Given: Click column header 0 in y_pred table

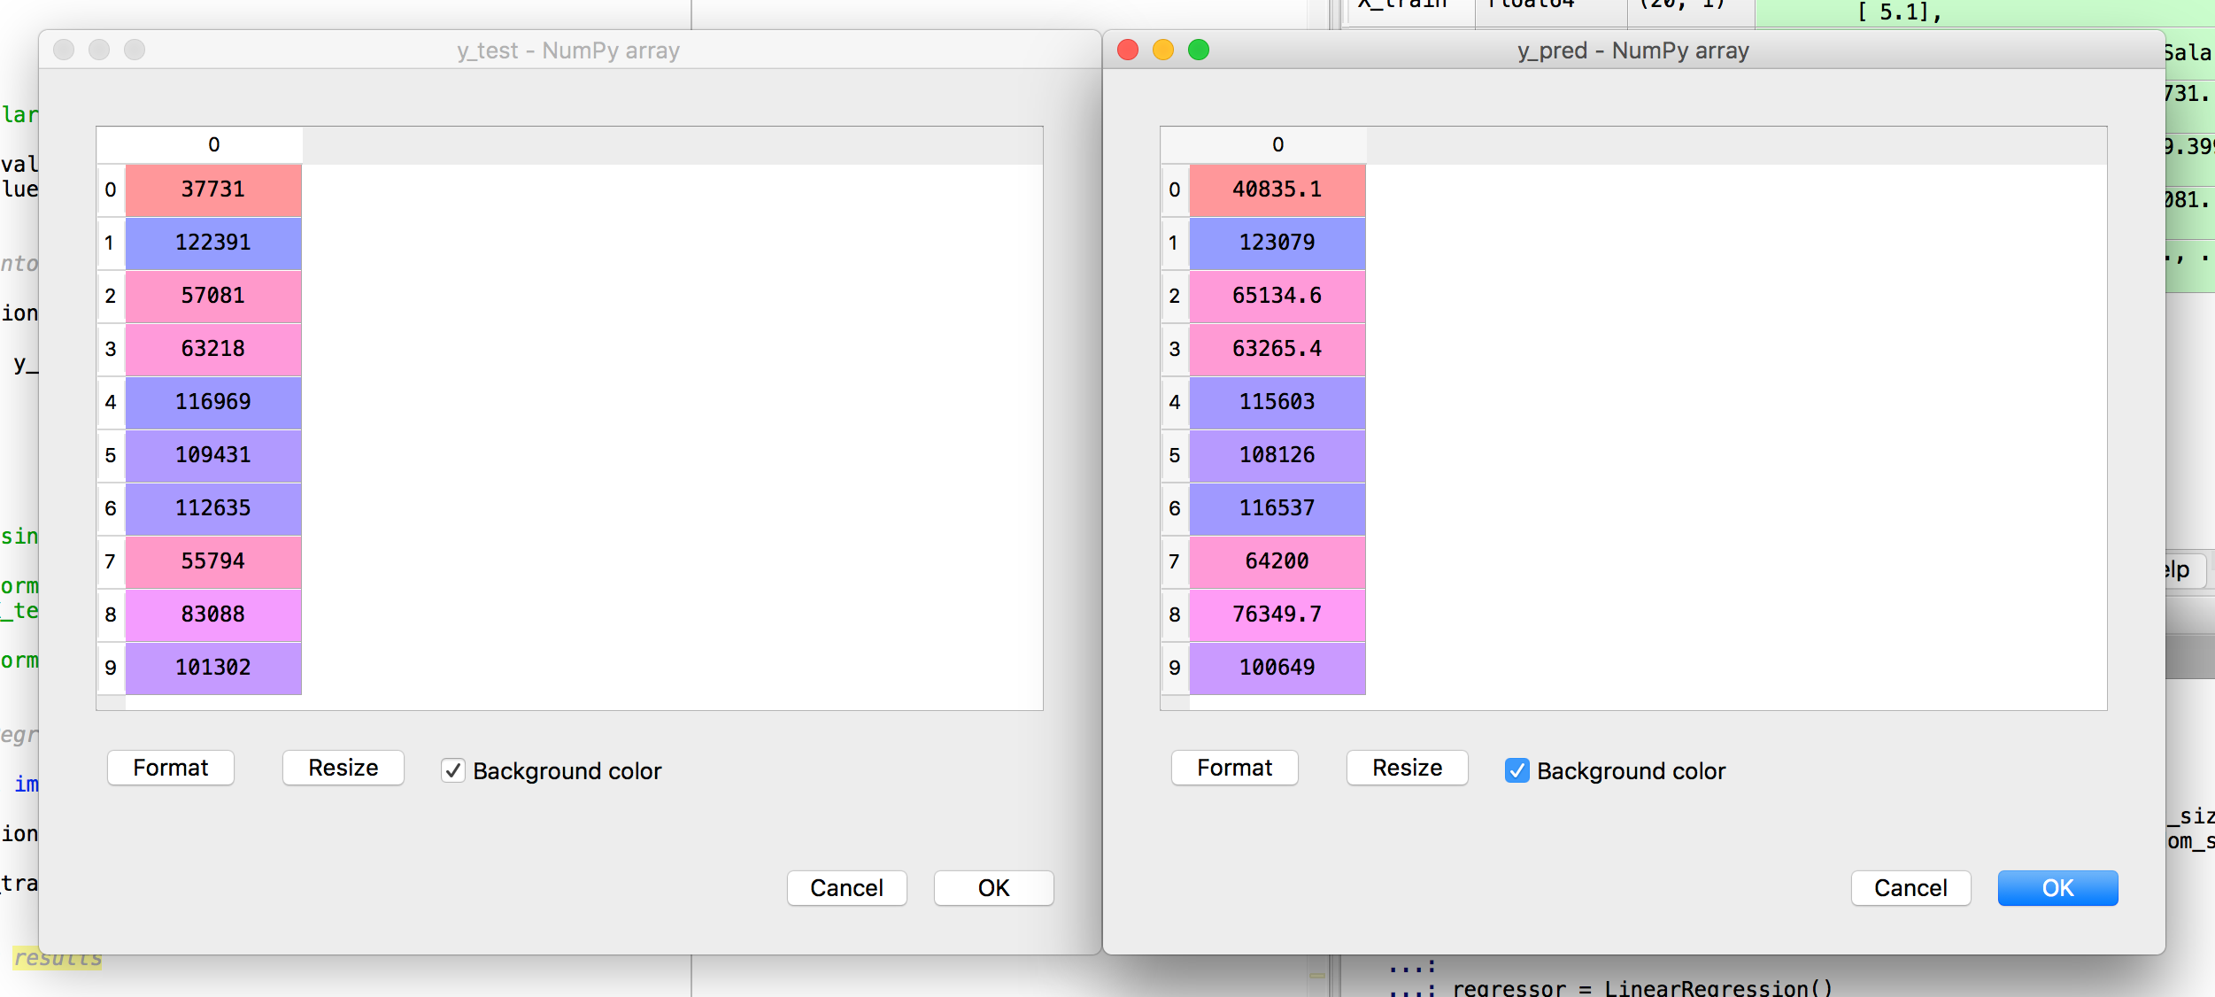Looking at the screenshot, I should [1277, 144].
